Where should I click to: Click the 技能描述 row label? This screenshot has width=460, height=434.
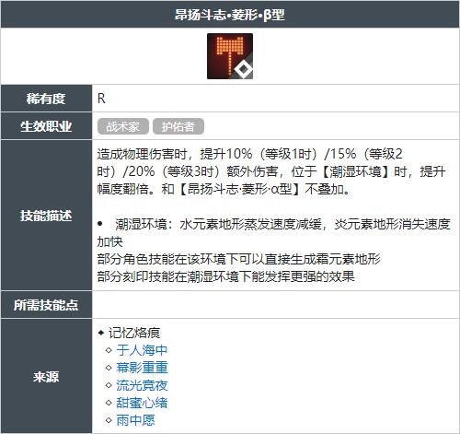point(46,216)
